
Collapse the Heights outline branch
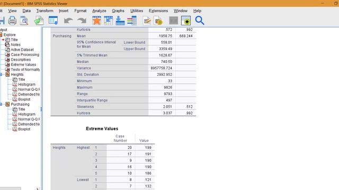[1, 74]
